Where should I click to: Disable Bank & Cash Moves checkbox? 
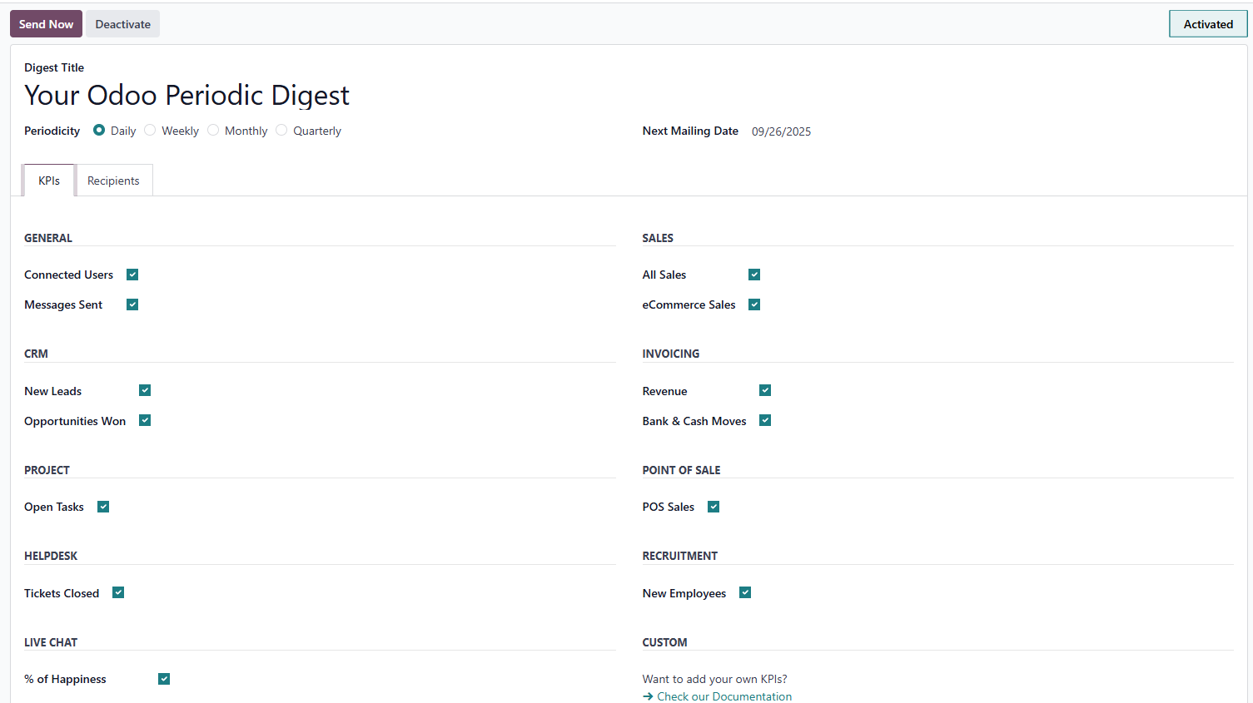coord(765,420)
